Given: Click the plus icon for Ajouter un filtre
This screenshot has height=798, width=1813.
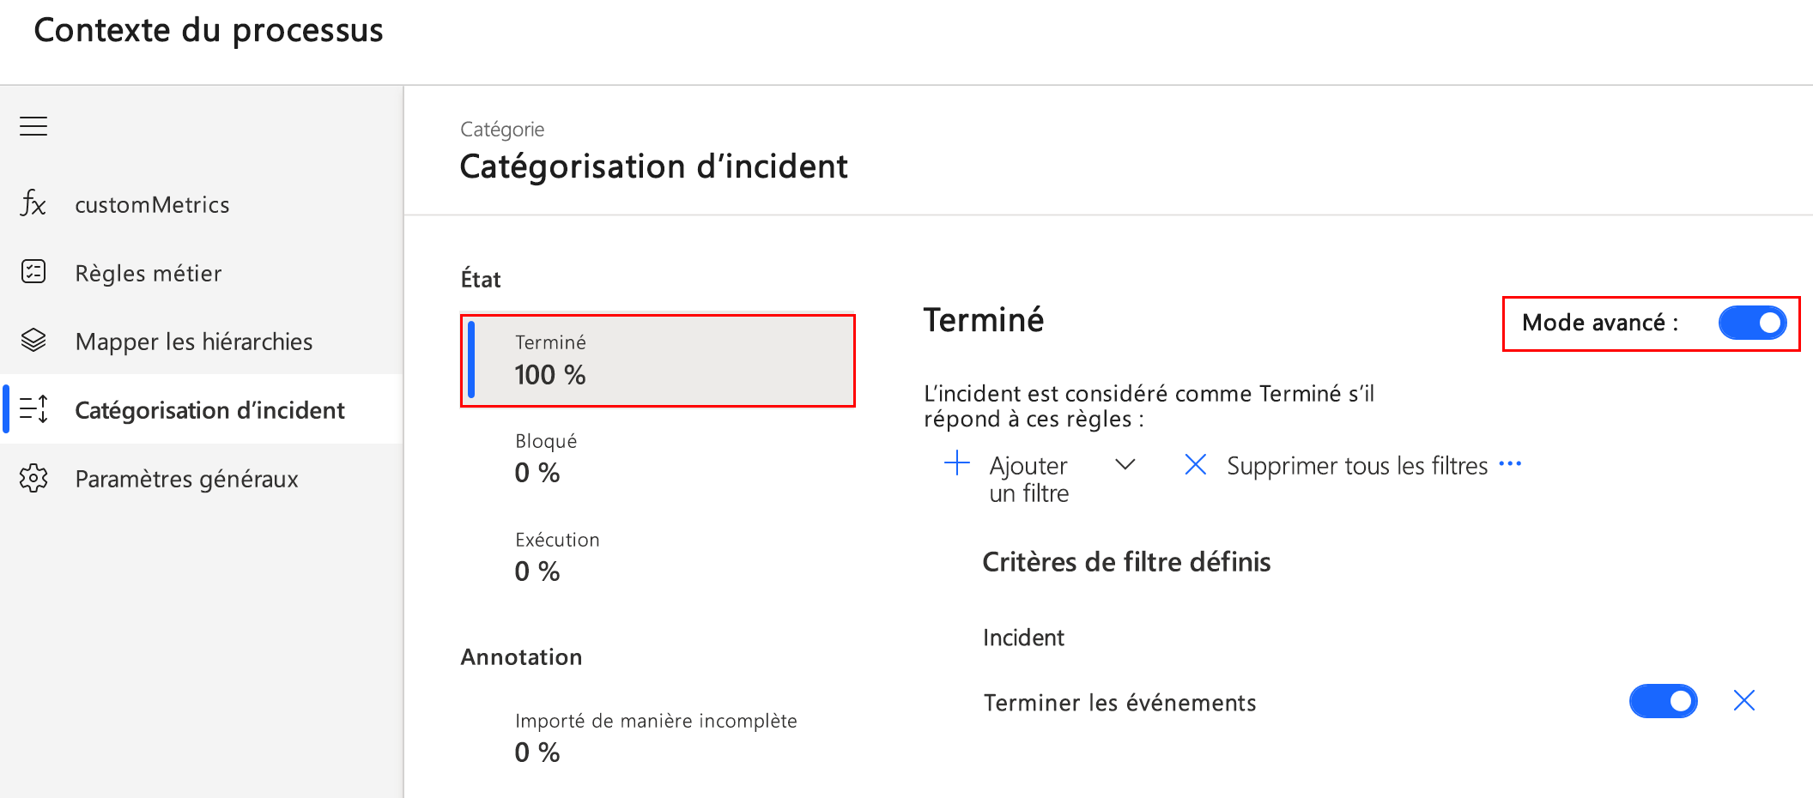Looking at the screenshot, I should (957, 464).
